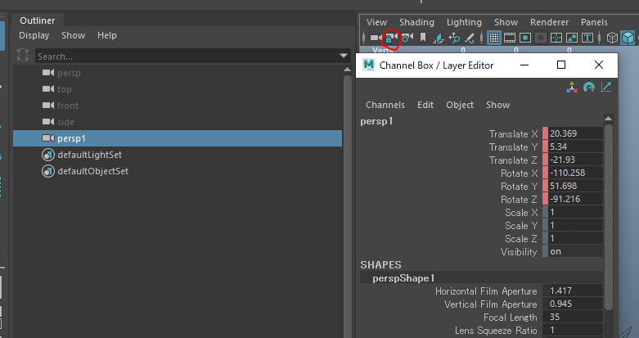Open viewport Shading menu
Image resolution: width=639 pixels, height=338 pixels.
point(416,22)
